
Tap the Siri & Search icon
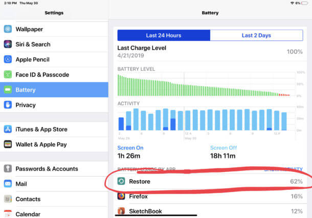(x=8, y=44)
